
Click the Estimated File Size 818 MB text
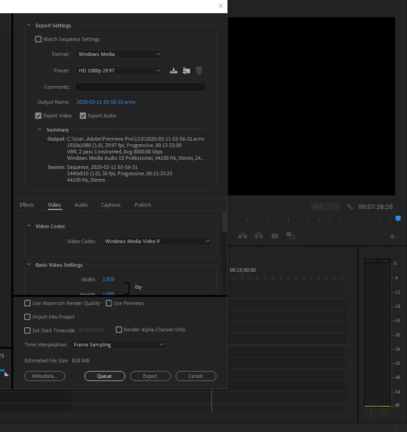tap(57, 361)
